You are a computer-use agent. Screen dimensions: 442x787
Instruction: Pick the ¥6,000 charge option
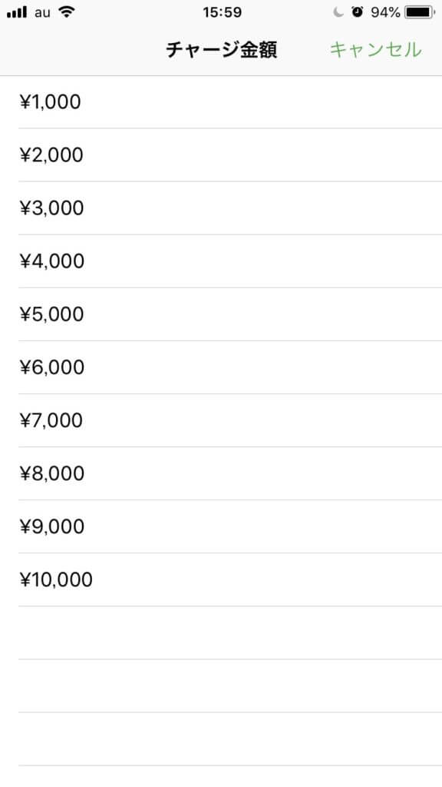coord(221,367)
